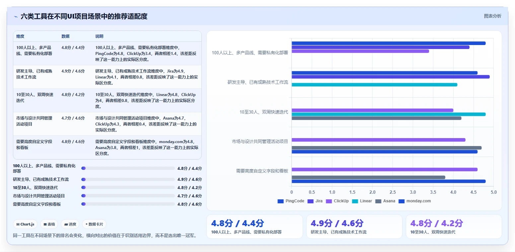Toggle the Jira legend color box
This screenshot has width=515, height=252.
(311, 201)
